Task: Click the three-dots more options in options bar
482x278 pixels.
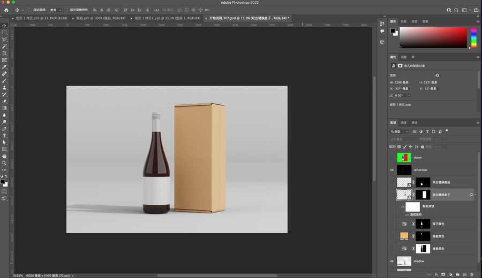Action: (156, 10)
